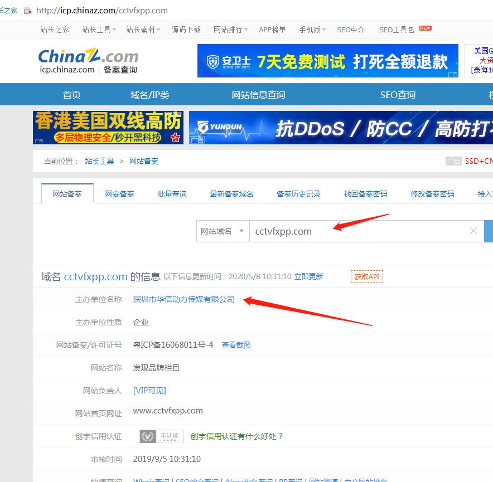
Task: Expand the 网站域名 query type dropdown
Action: click(x=223, y=231)
